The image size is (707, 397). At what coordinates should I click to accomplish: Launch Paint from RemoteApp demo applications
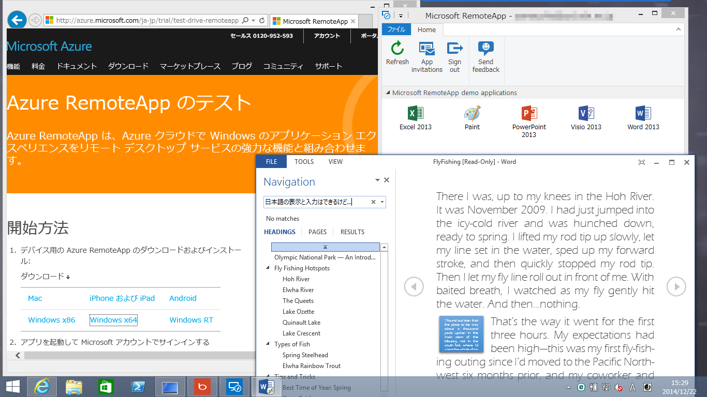point(472,118)
